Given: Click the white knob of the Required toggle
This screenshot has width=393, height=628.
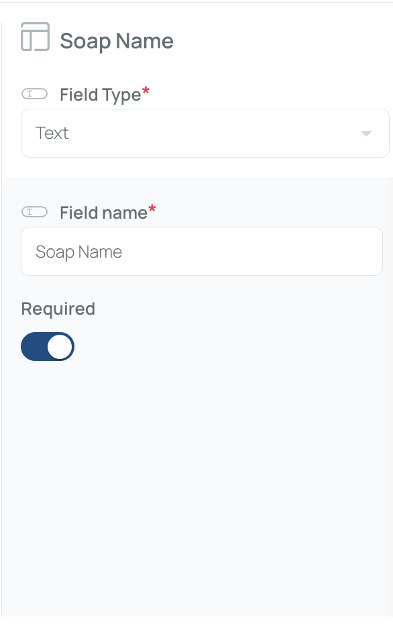Looking at the screenshot, I should [x=60, y=347].
